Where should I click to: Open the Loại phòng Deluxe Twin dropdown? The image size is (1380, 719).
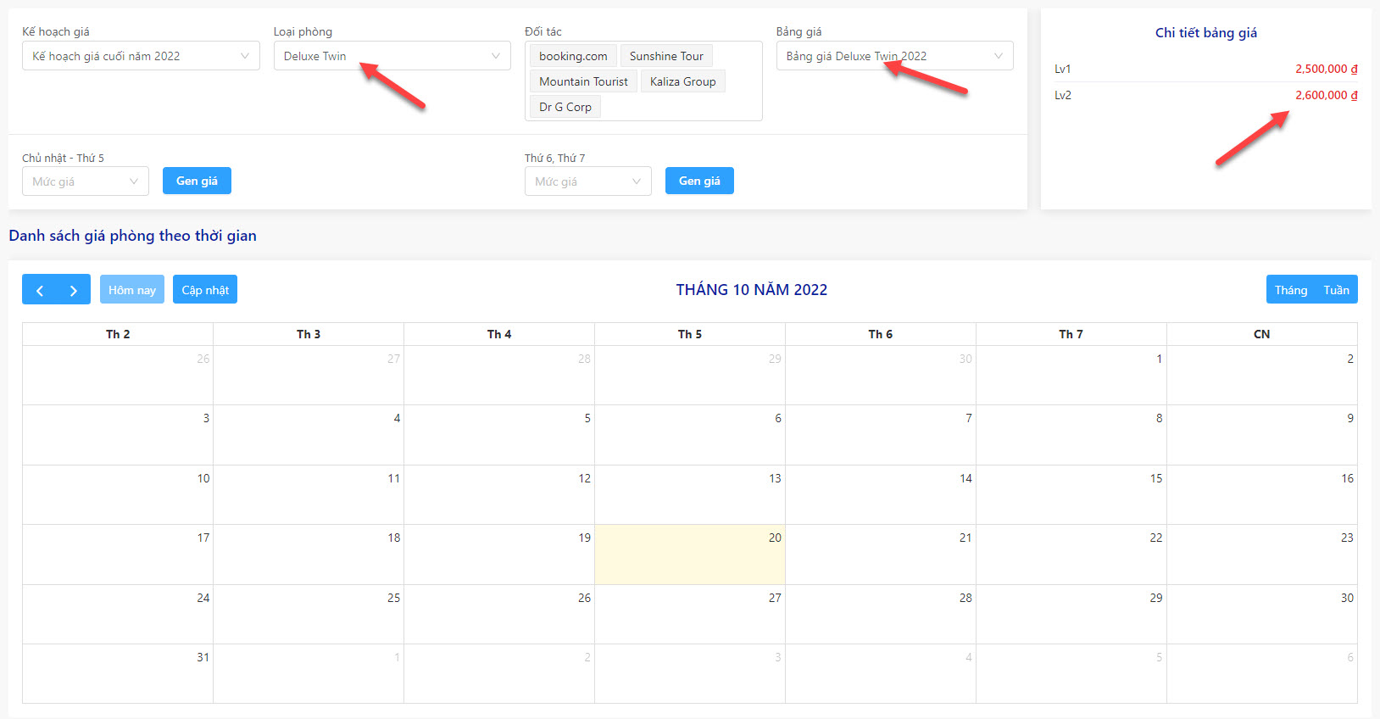[392, 56]
